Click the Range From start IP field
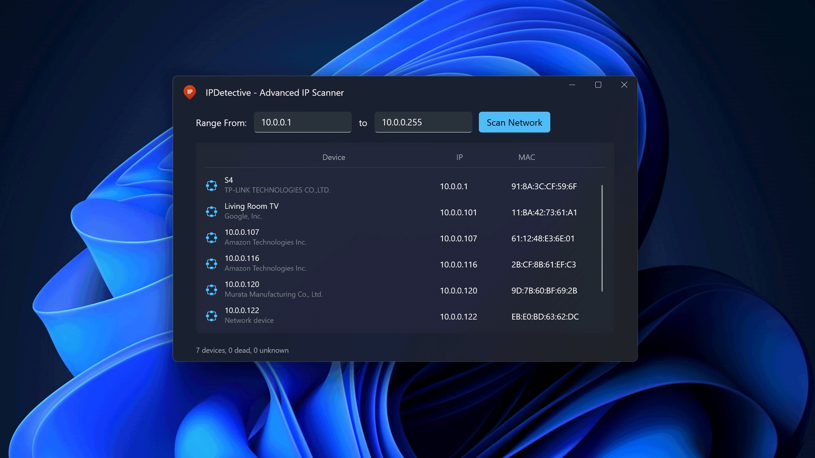The width and height of the screenshot is (815, 458). pyautogui.click(x=303, y=122)
